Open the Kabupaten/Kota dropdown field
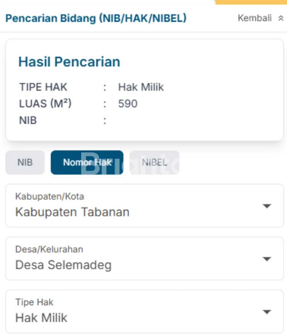The image size is (287, 334). point(144,206)
